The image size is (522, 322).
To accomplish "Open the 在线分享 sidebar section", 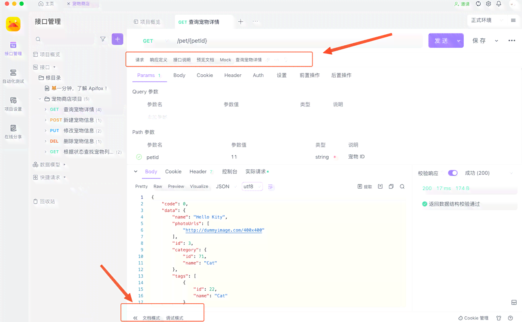I will [13, 132].
